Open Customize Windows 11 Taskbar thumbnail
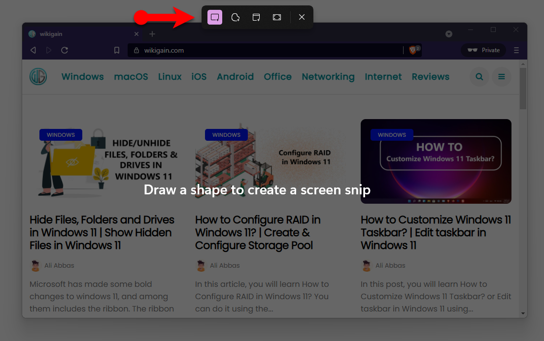 (436, 161)
